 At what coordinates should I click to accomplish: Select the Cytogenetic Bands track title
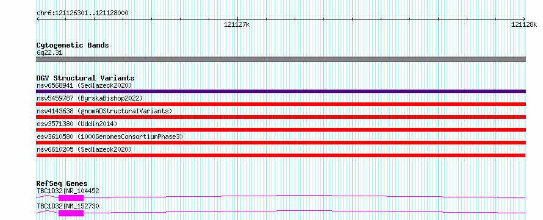[73, 45]
